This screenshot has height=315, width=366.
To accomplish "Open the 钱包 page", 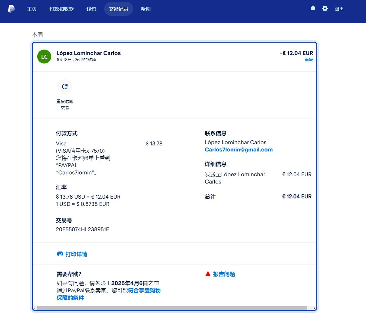I will point(91,9).
